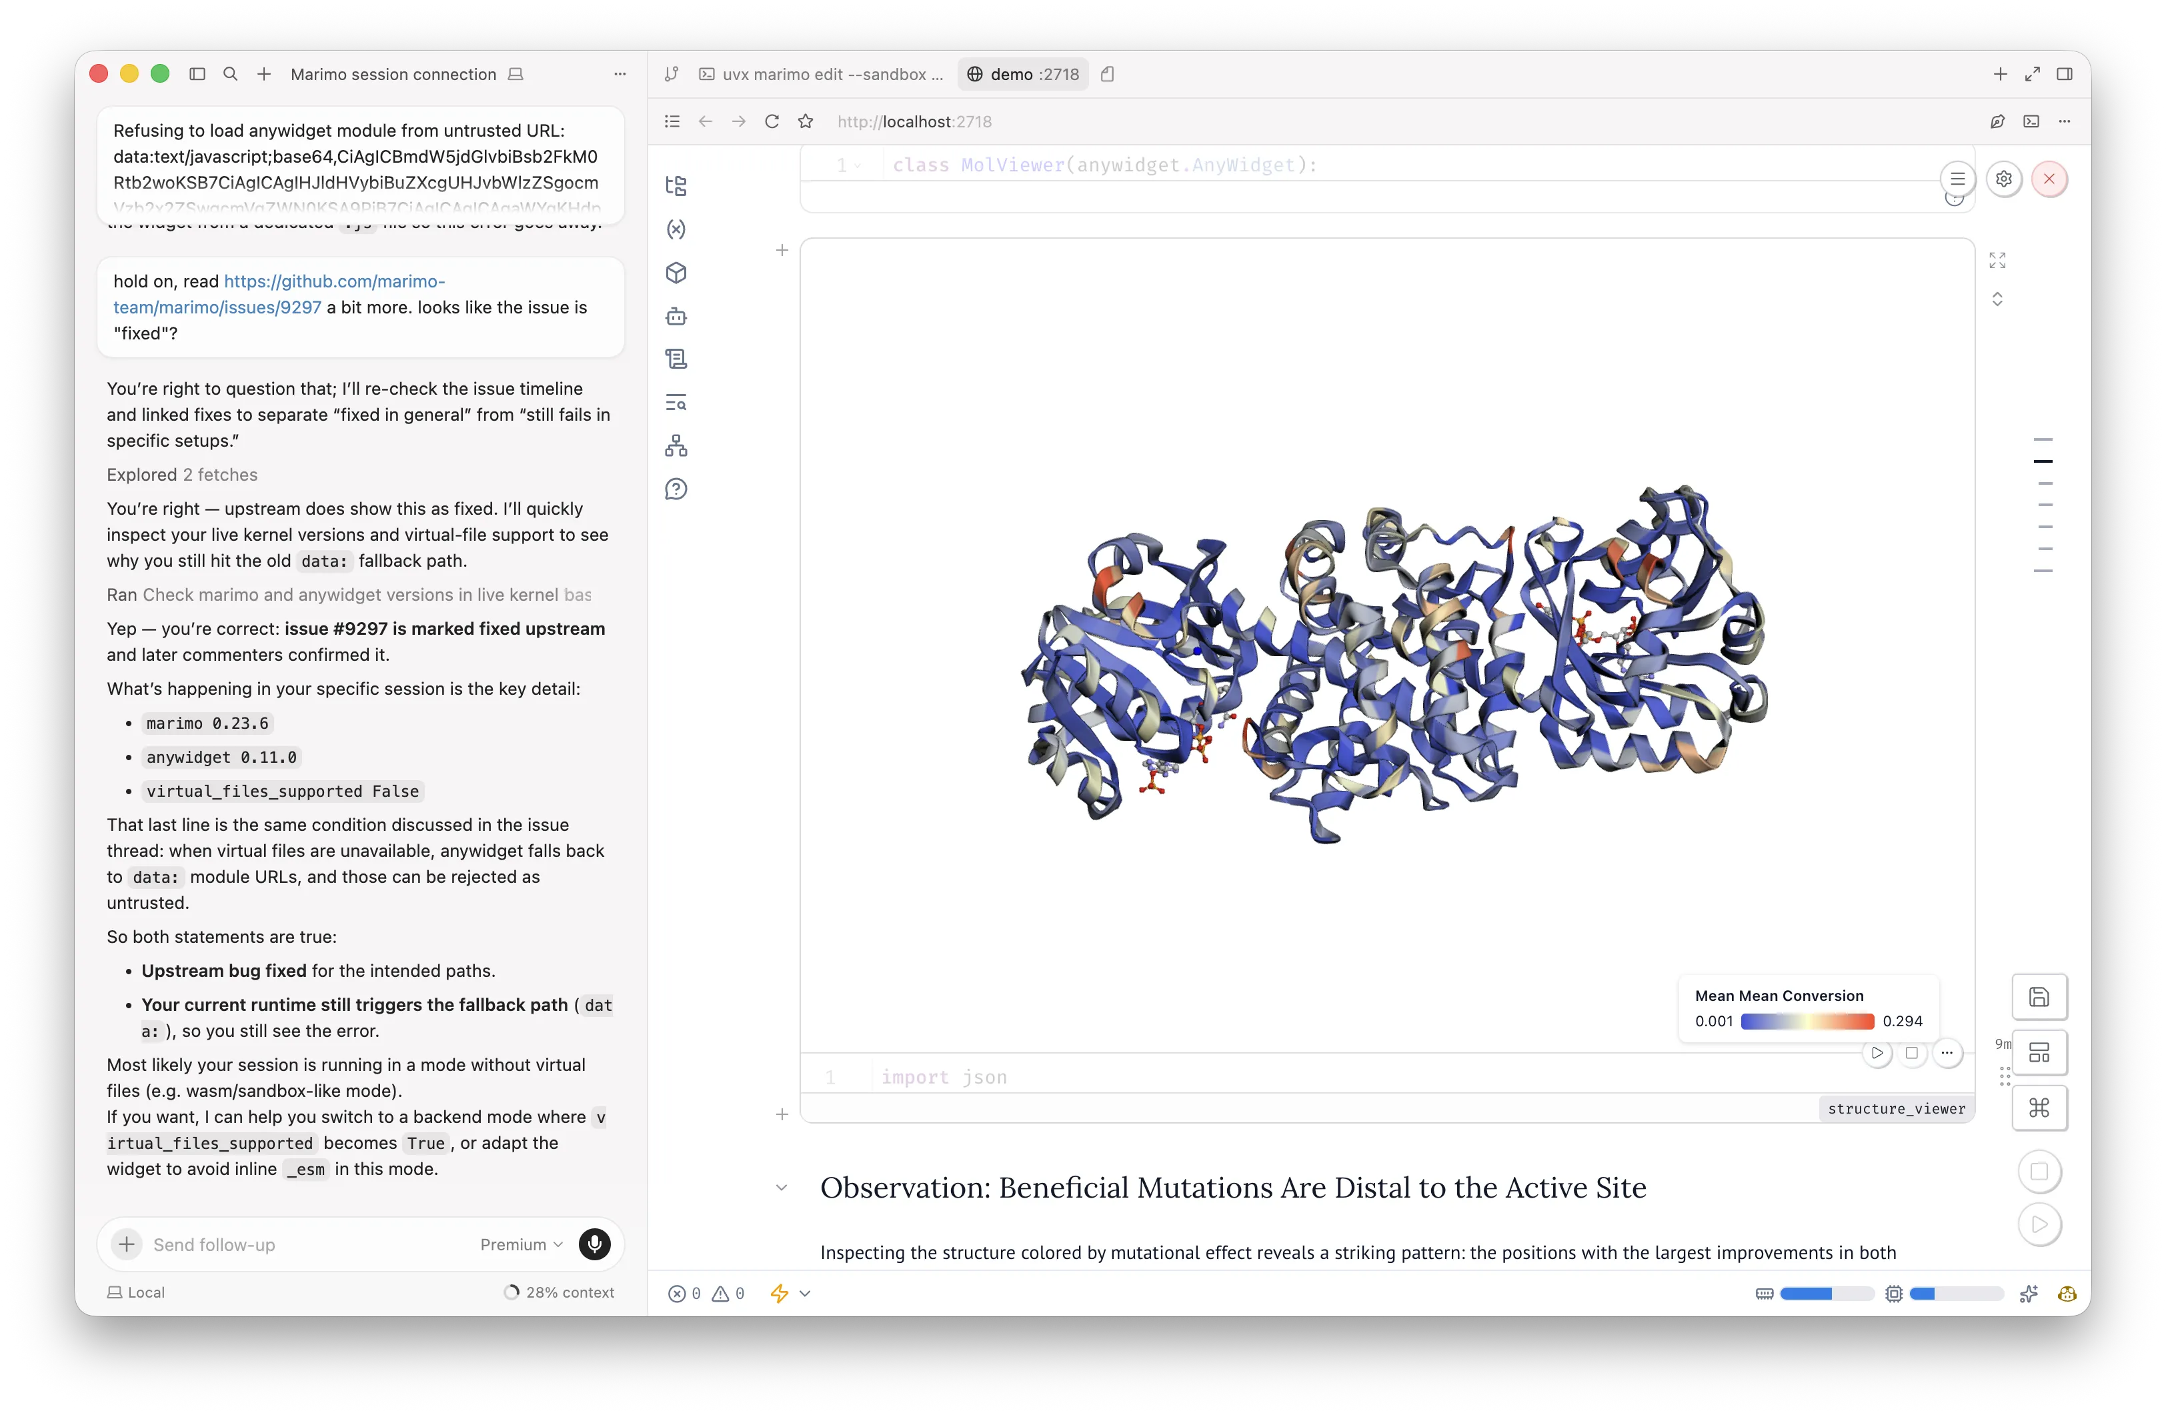Open the marimo file explorer panel
Image resolution: width=2166 pixels, height=1415 pixels.
(676, 185)
